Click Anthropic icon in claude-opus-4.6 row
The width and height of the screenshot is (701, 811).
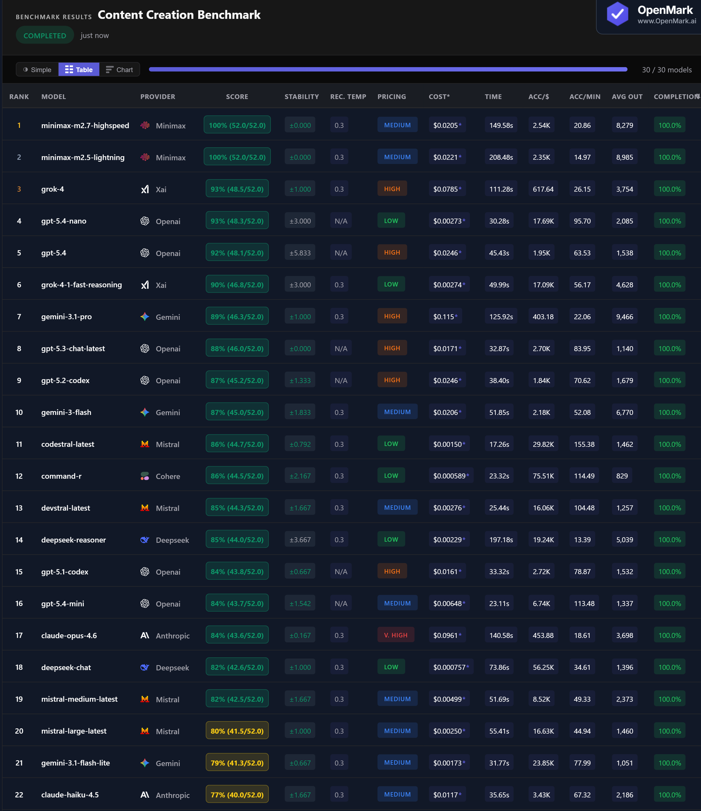click(145, 635)
